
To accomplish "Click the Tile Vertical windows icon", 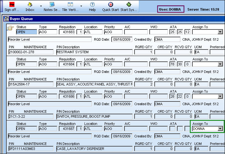I will (70, 4).
